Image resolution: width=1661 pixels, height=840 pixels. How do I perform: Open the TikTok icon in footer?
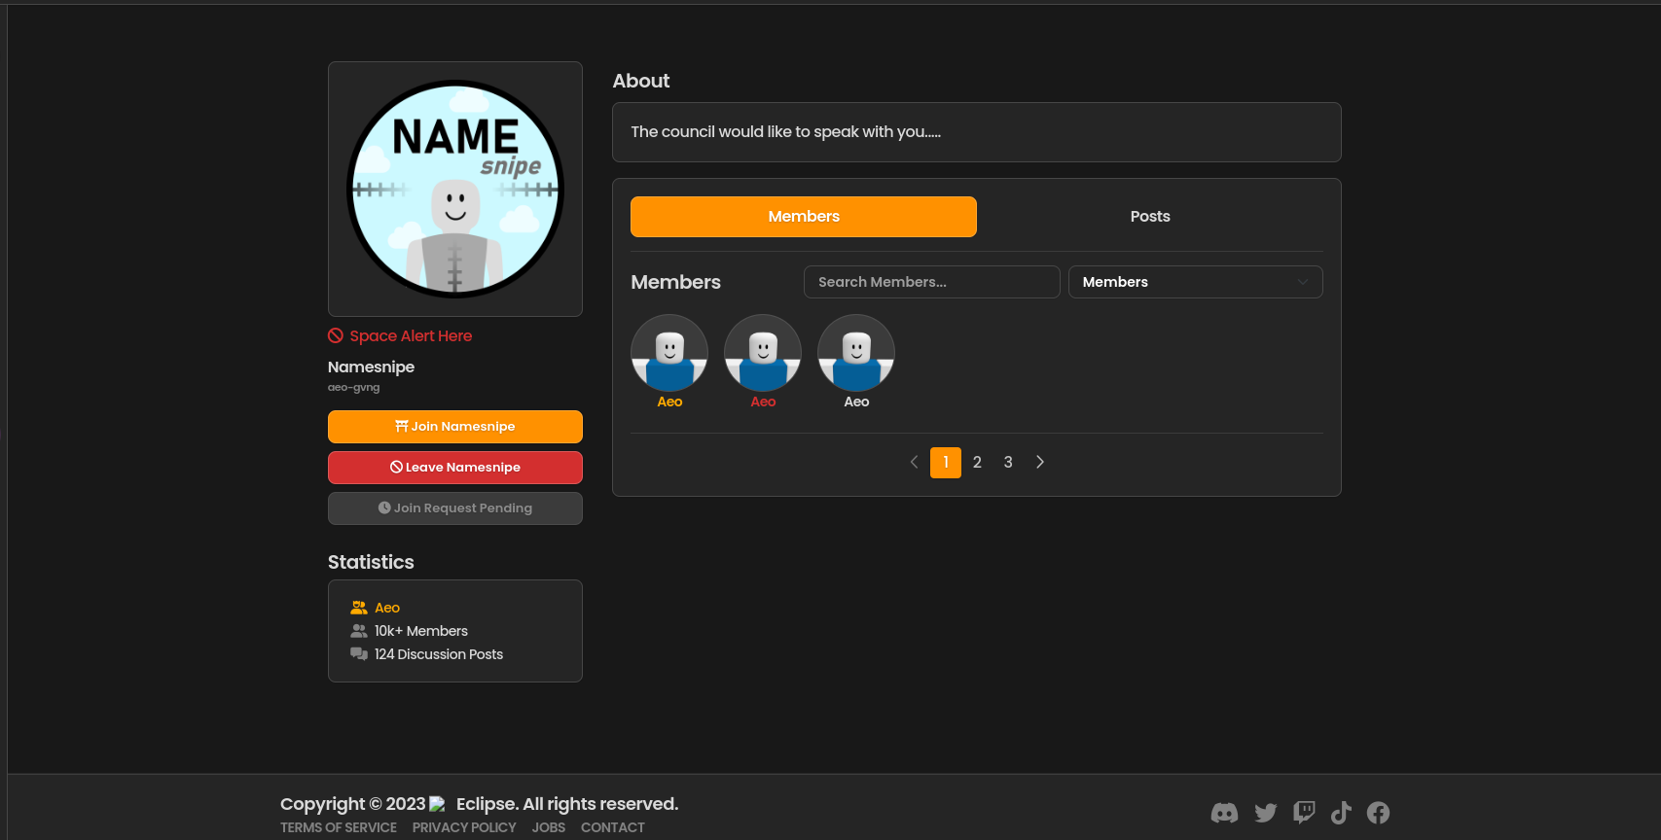1341,813
